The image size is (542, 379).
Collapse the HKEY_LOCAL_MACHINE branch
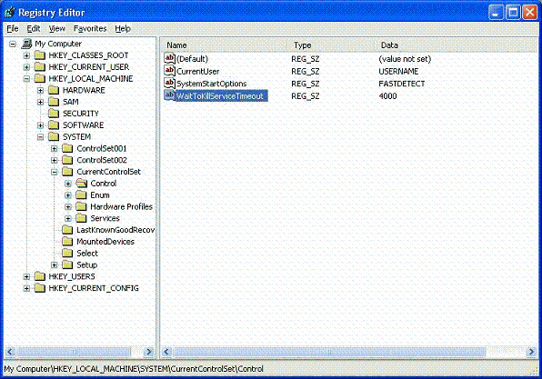pyautogui.click(x=26, y=79)
